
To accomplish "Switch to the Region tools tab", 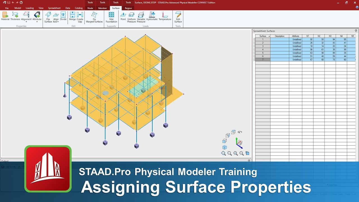I will pos(128,8).
